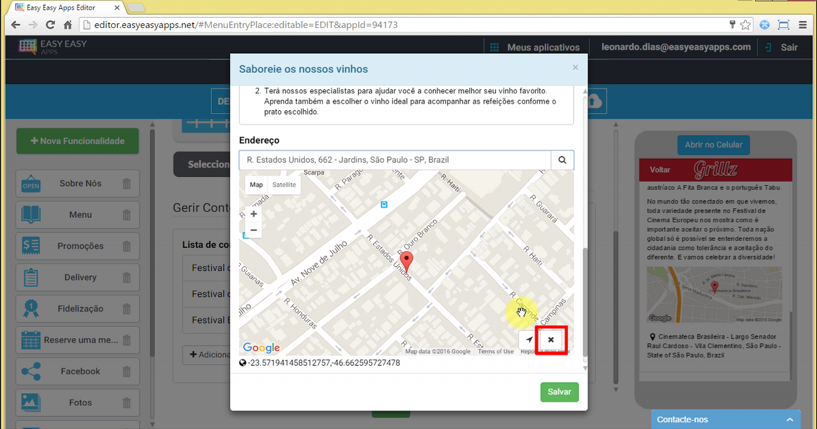The height and width of the screenshot is (429, 817).
Task: Click Abrir no Celular button
Action: (x=713, y=145)
